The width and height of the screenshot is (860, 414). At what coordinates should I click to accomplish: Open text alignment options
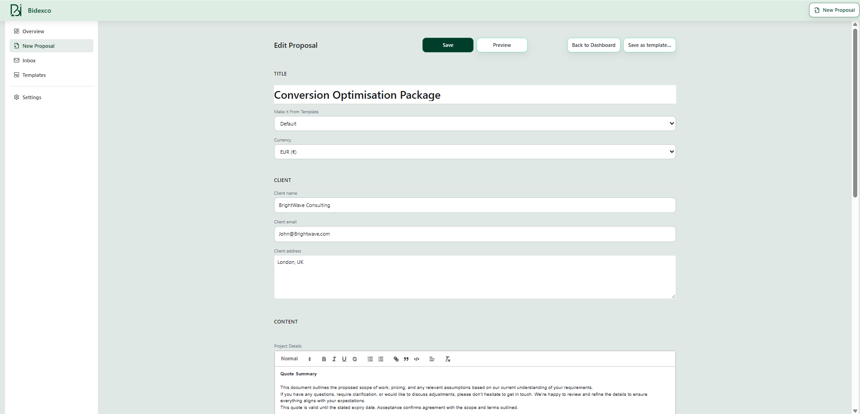(x=432, y=359)
